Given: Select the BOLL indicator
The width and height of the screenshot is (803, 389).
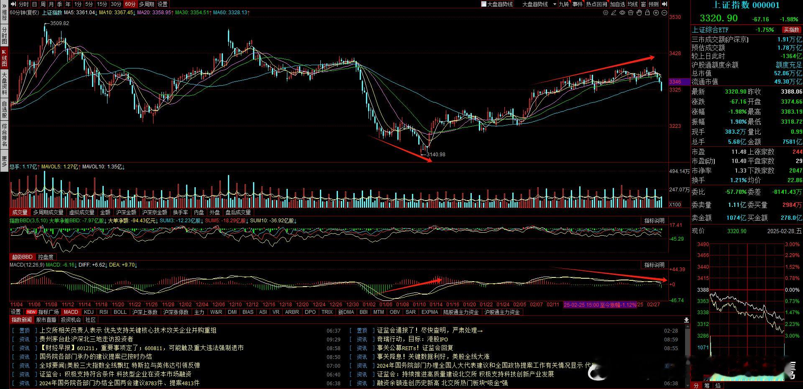Looking at the screenshot, I should pos(120,312).
